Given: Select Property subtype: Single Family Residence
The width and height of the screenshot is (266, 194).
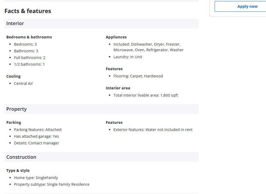Looking at the screenshot, I should (52, 184).
